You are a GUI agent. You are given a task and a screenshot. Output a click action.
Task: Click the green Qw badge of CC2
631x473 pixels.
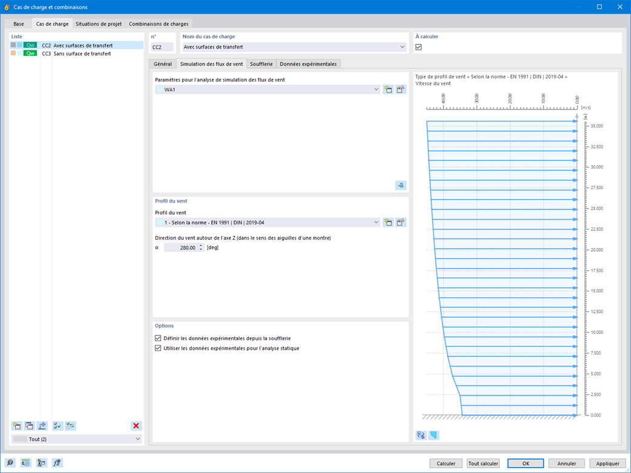coord(30,45)
